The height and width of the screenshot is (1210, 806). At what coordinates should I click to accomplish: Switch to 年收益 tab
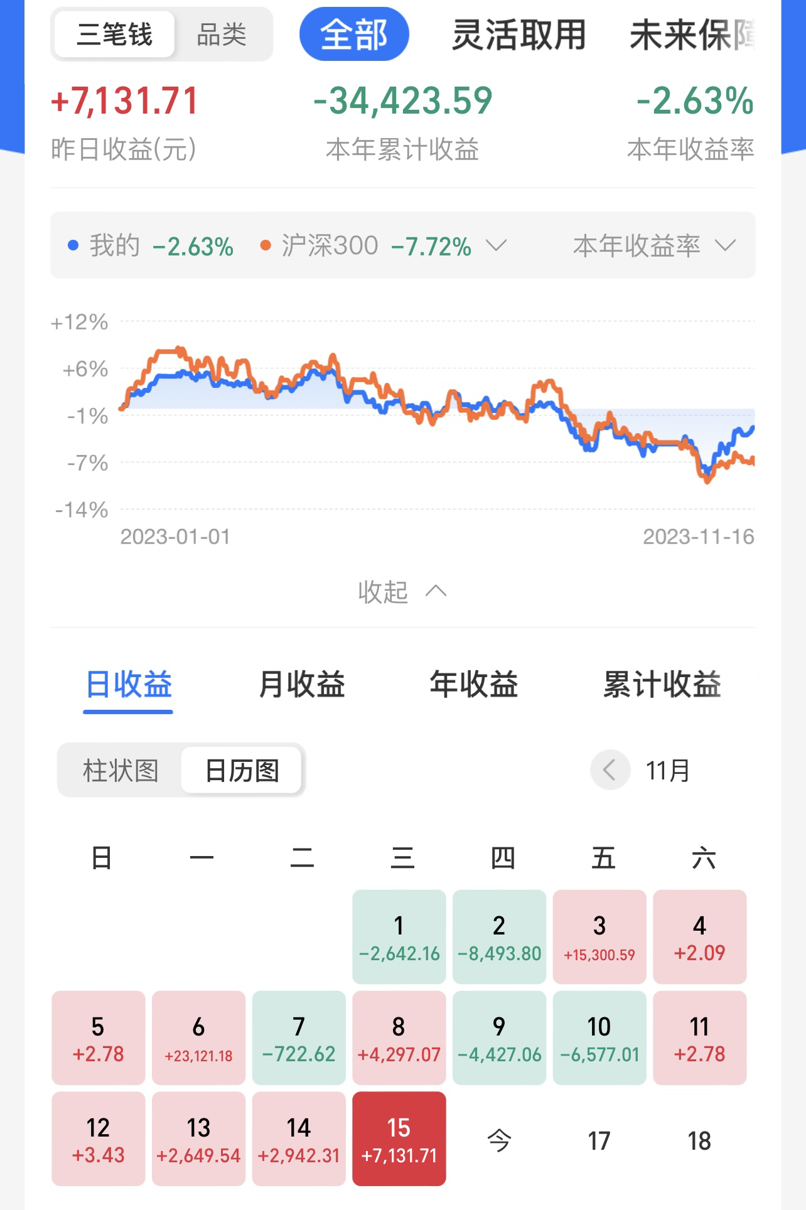(474, 684)
